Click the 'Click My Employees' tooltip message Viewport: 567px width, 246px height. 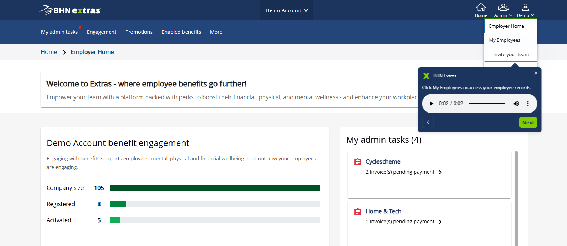coord(476,88)
